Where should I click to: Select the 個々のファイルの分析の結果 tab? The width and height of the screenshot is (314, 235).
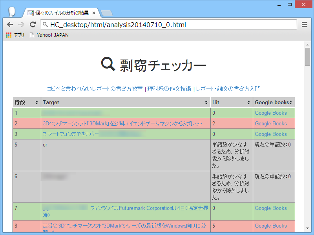point(61,13)
